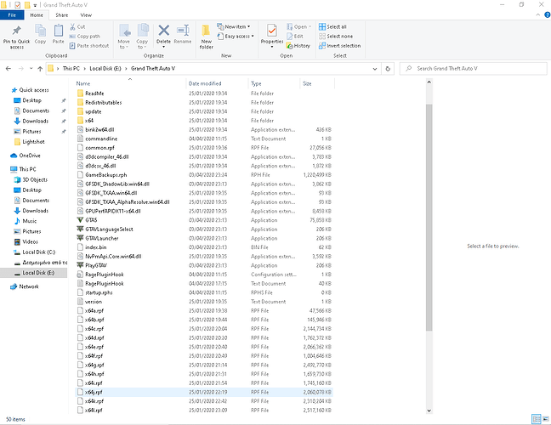Click the Delete red X icon
The height and width of the screenshot is (425, 551).
pos(164,31)
